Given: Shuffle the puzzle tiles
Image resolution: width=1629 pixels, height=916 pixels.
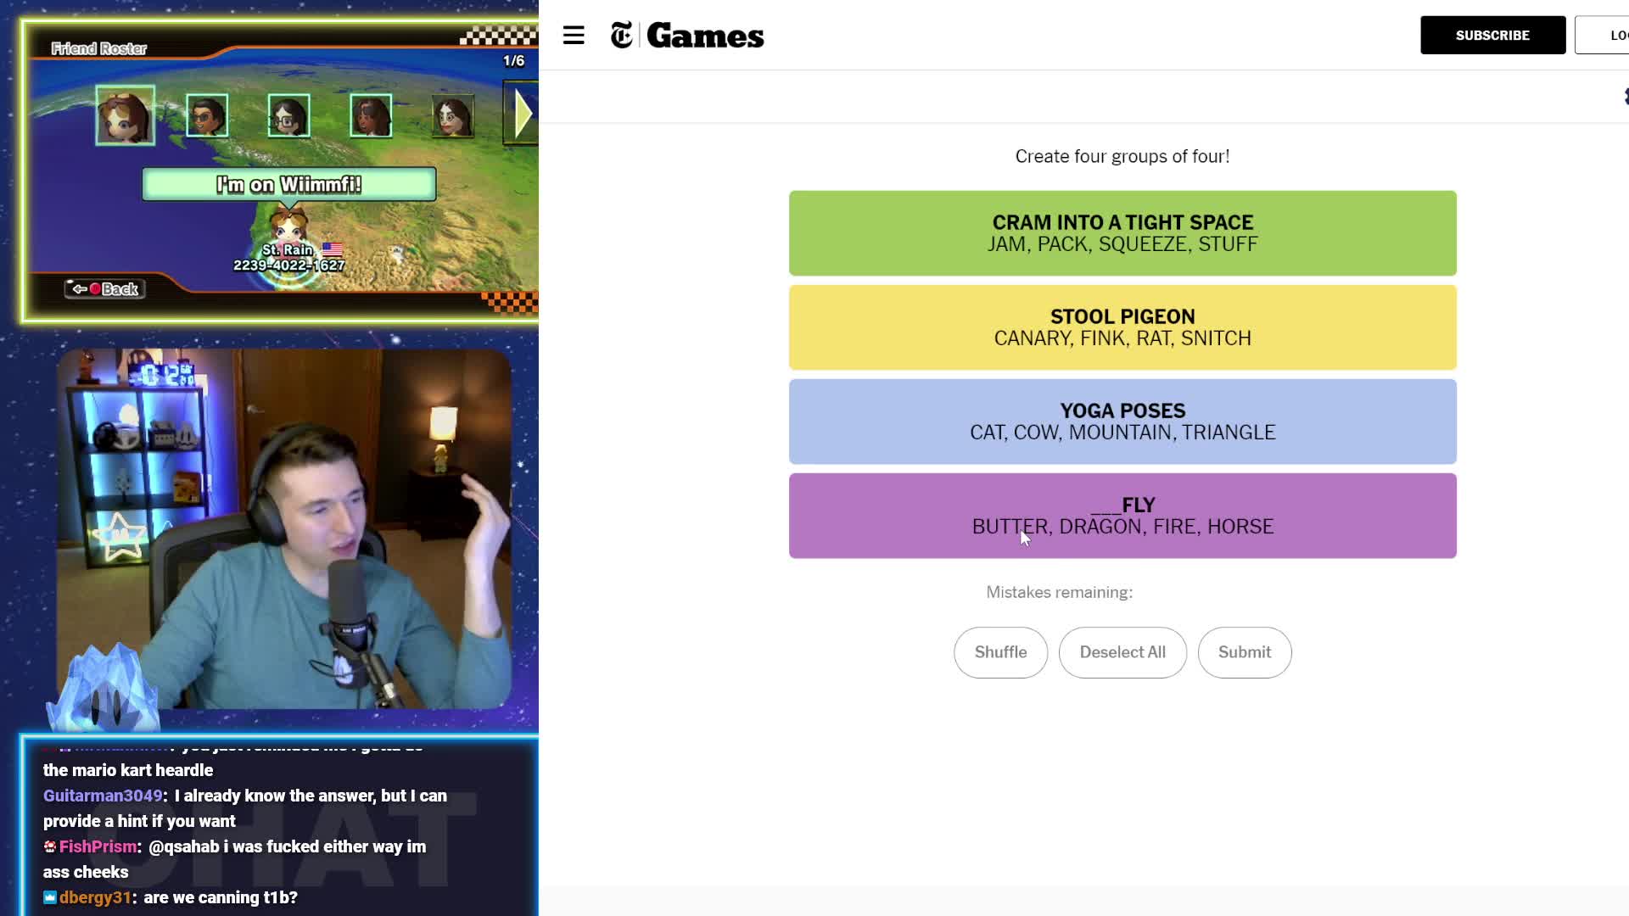Looking at the screenshot, I should pos(1000,652).
